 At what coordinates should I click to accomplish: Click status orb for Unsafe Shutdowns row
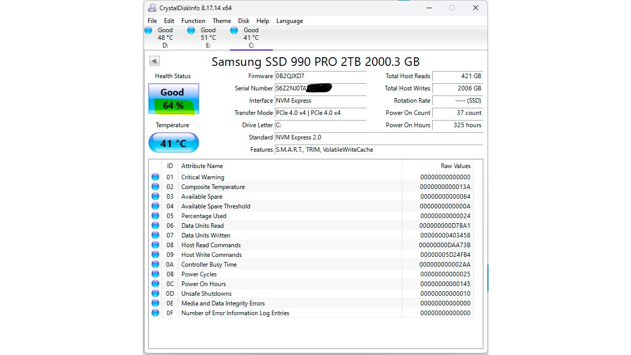[155, 294]
